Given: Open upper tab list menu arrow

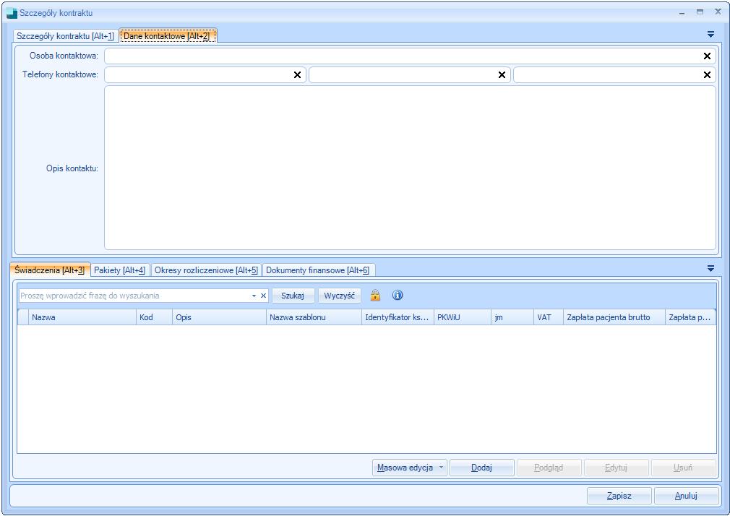Looking at the screenshot, I should (x=710, y=35).
